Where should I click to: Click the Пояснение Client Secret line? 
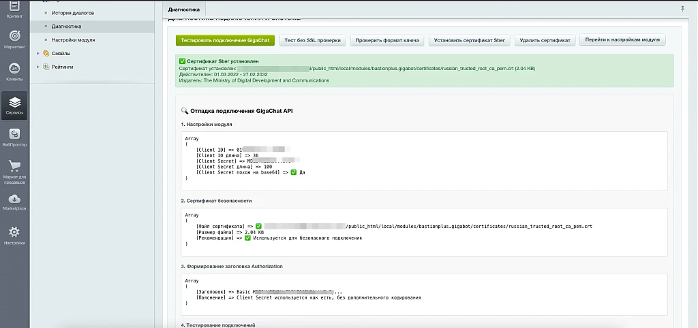click(309, 298)
